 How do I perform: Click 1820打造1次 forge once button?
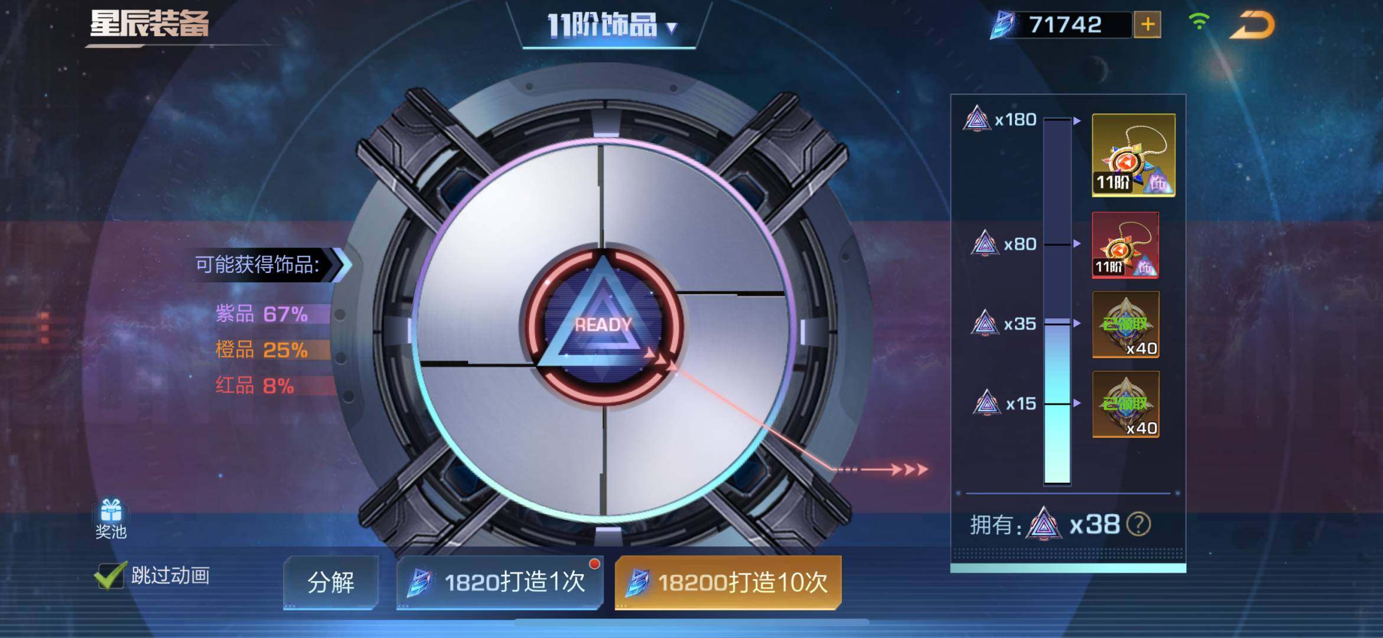coord(500,582)
